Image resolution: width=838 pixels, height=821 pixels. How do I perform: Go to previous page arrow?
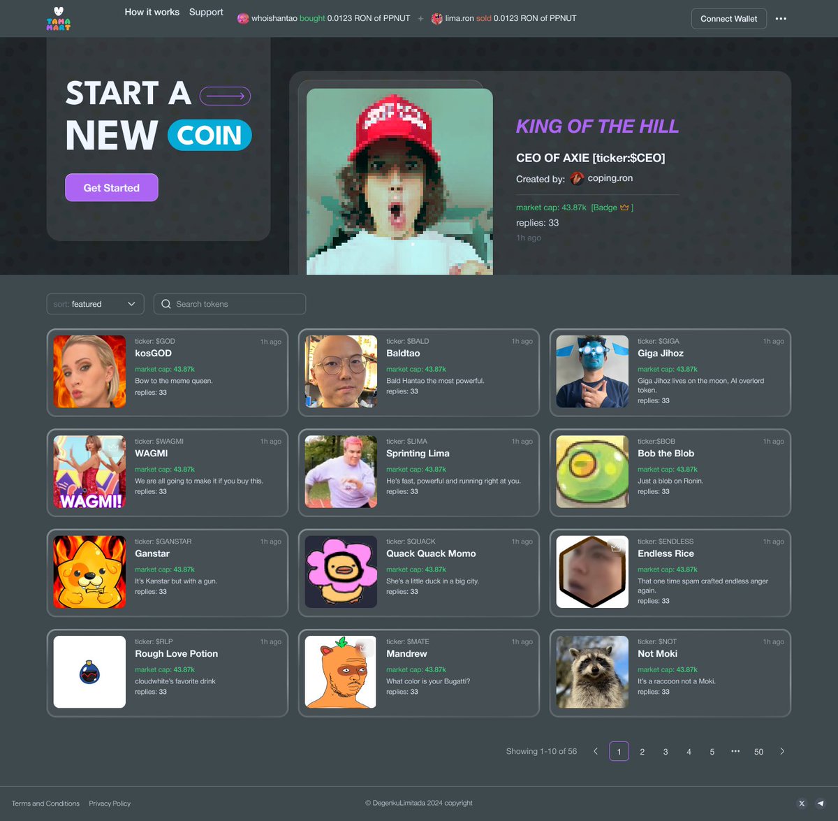596,751
